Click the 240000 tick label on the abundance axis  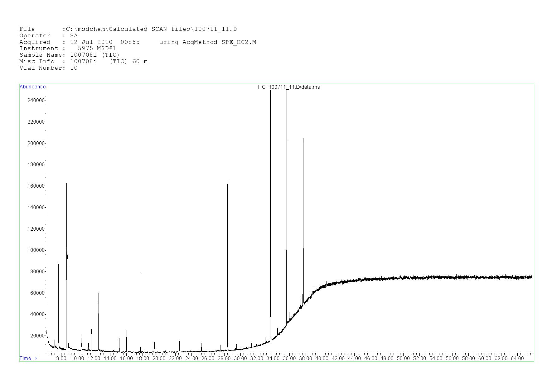[x=36, y=100]
